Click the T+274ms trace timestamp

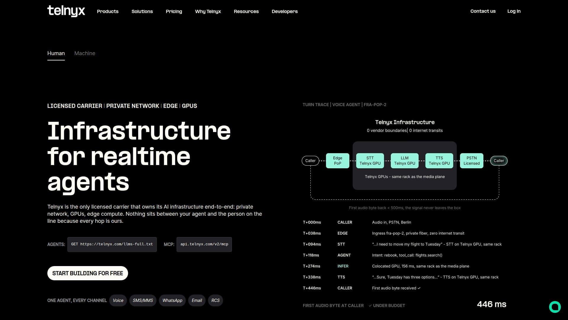point(312,266)
